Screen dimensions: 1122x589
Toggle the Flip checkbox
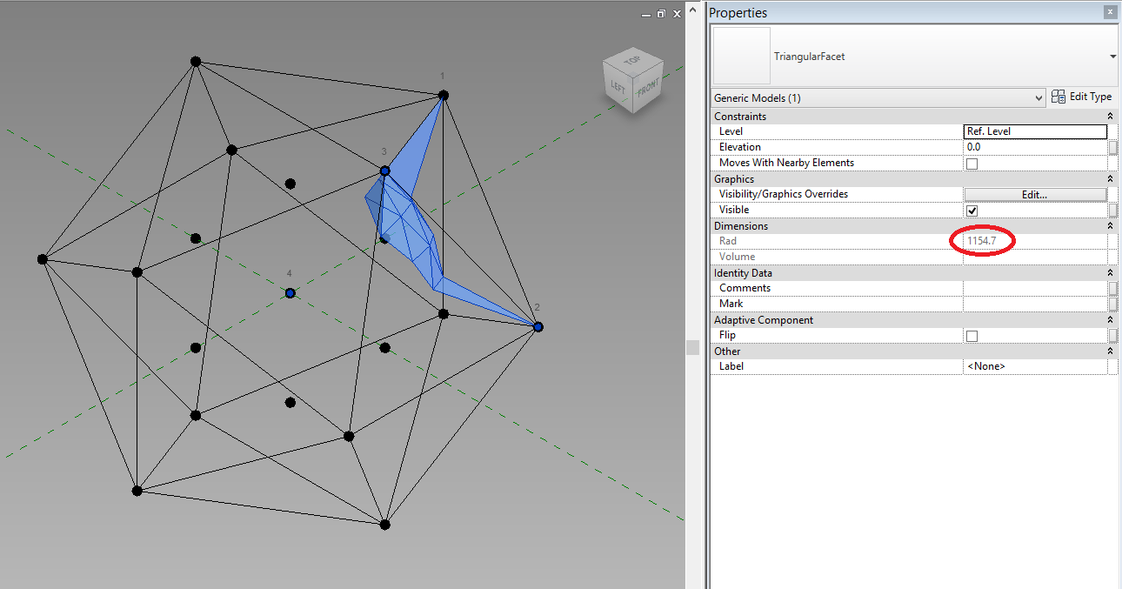pos(972,335)
